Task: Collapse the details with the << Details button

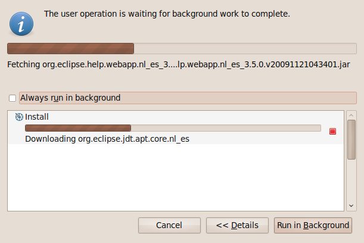Action: click(237, 225)
